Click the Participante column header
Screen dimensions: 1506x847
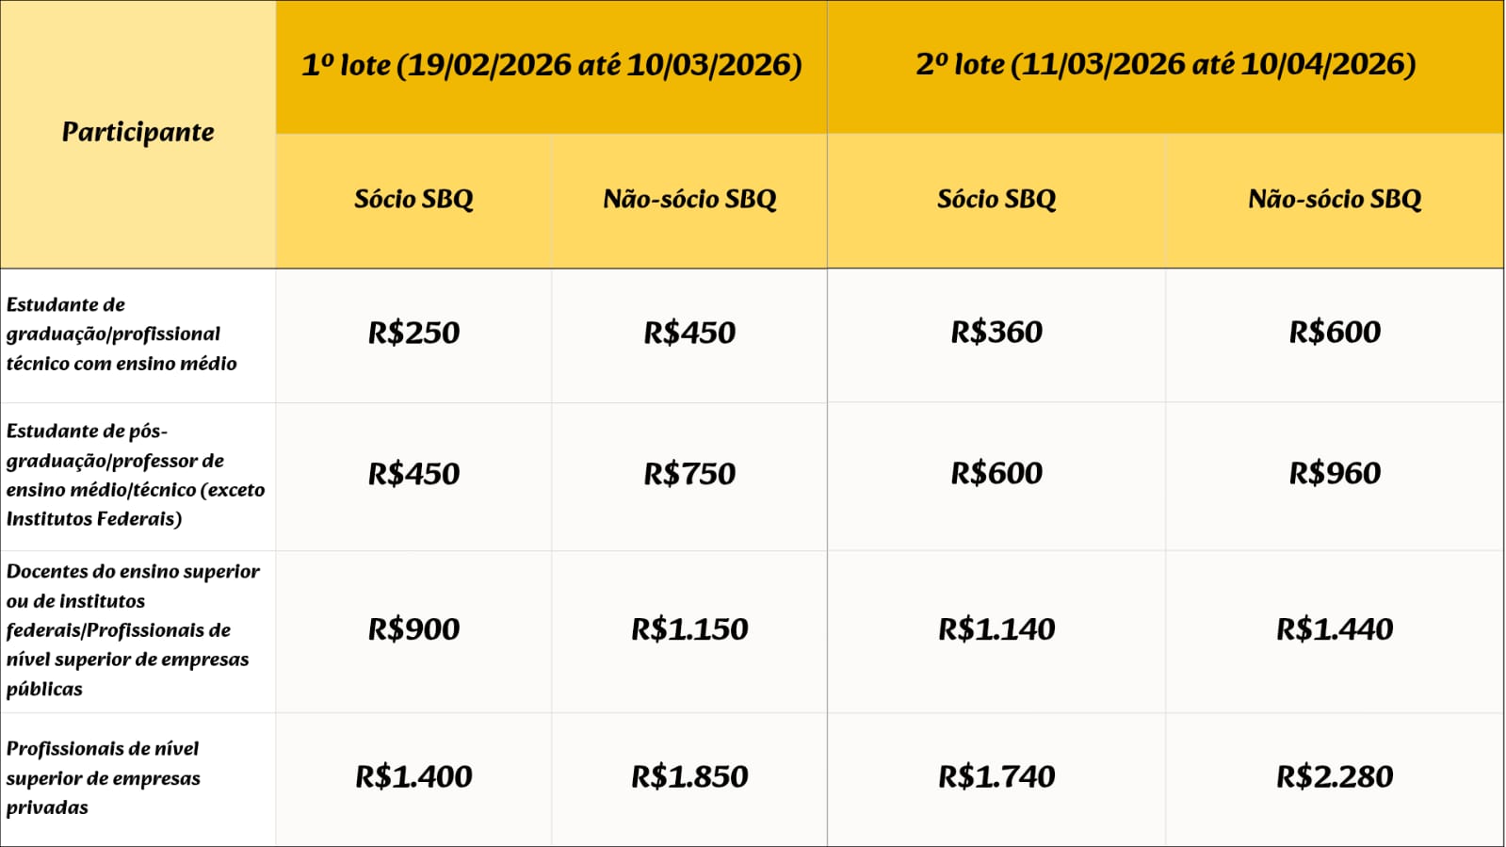pos(138,132)
